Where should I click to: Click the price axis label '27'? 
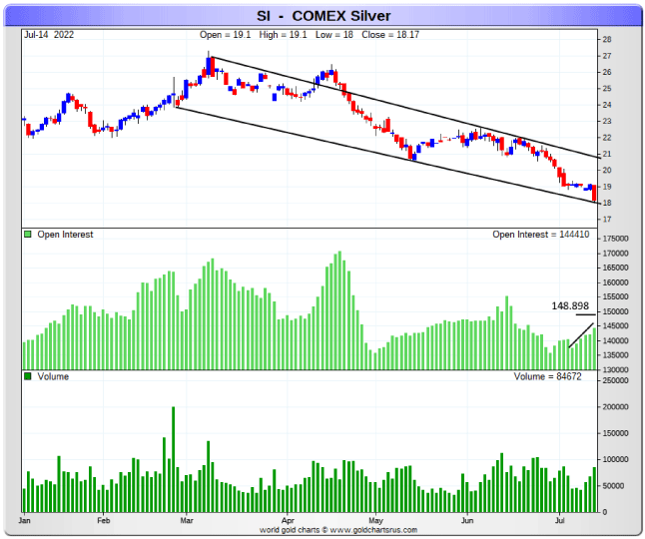click(x=607, y=56)
